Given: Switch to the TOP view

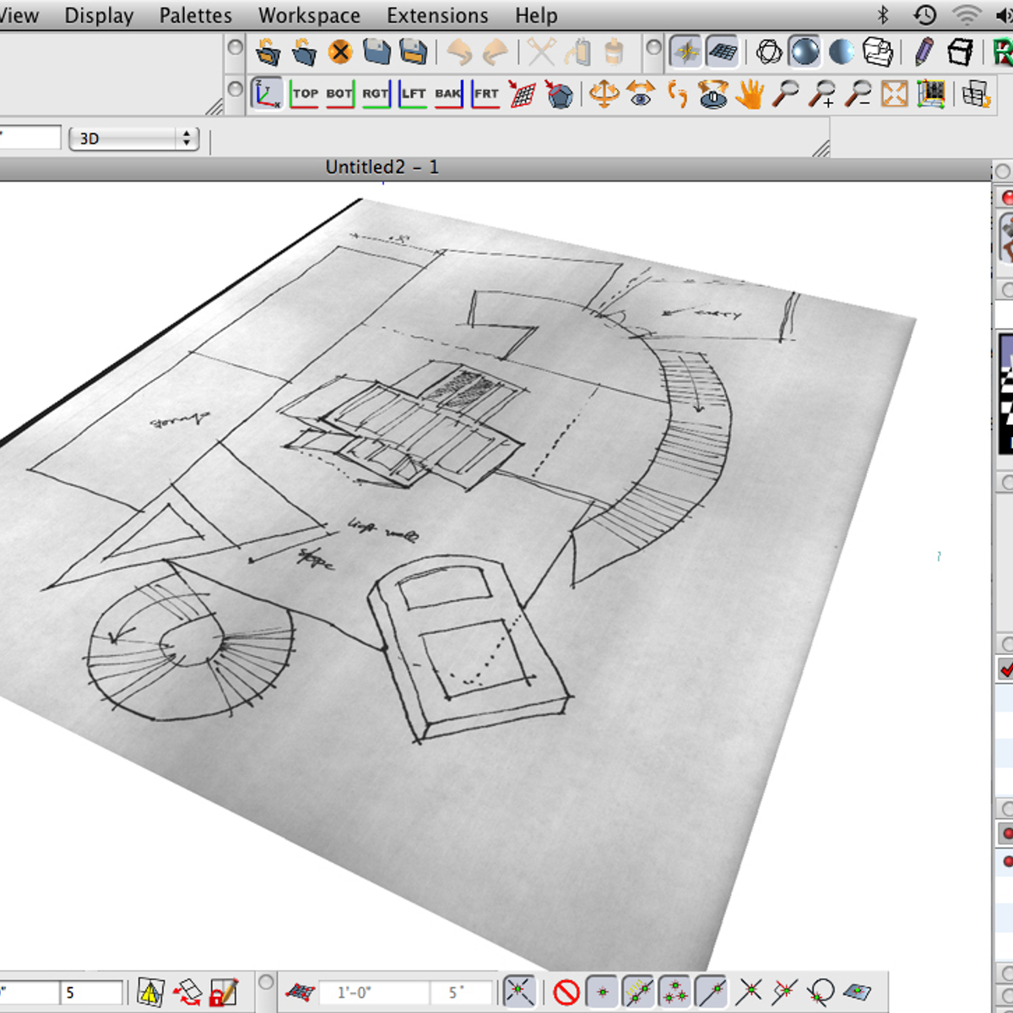Looking at the screenshot, I should (x=306, y=95).
